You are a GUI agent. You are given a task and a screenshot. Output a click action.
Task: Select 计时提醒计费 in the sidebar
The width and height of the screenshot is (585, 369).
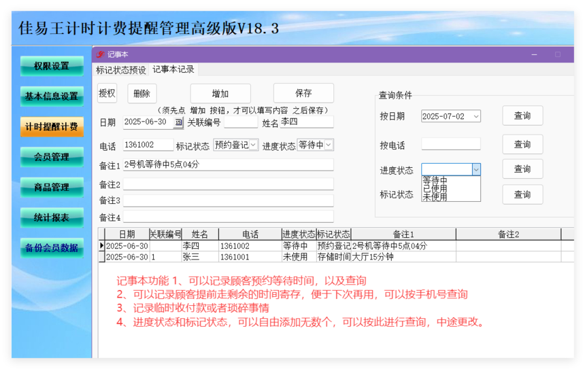click(x=52, y=126)
